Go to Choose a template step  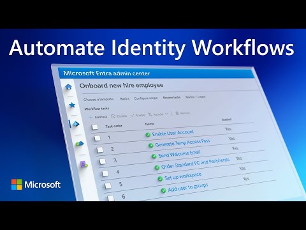[x=98, y=100]
